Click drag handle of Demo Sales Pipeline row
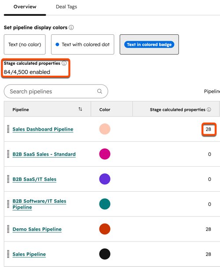Viewport: 220px width, 267px height. pos(8,229)
